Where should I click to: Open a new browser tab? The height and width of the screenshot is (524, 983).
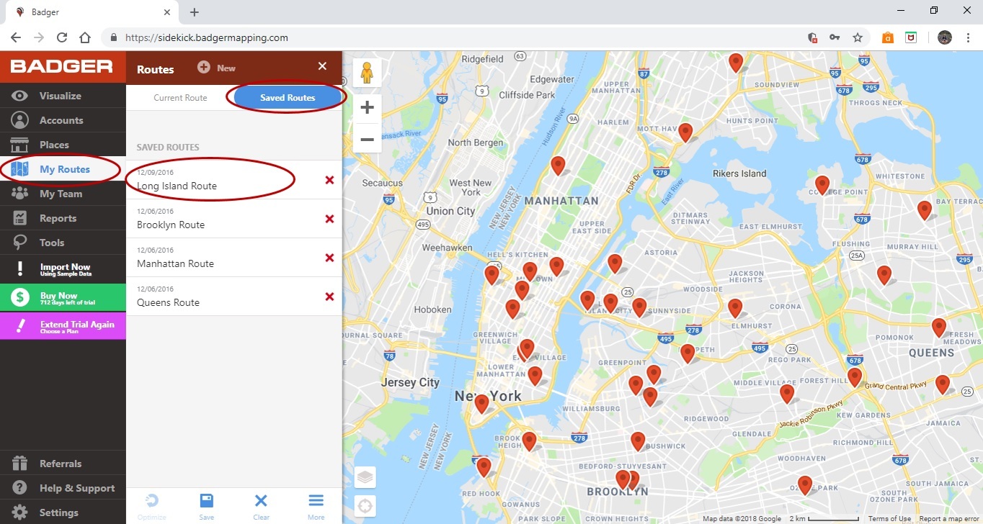tap(195, 12)
